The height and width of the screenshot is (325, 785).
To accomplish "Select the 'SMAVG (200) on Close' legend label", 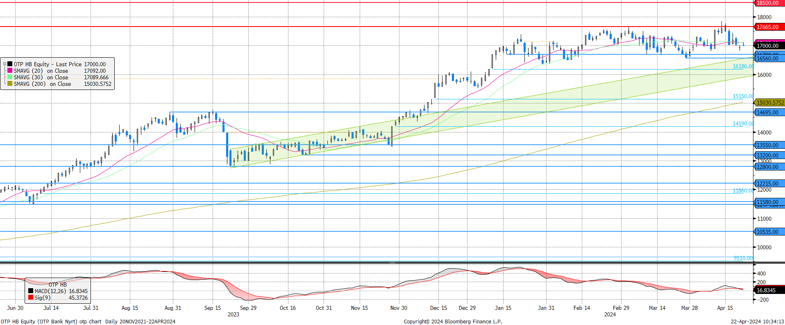I will click(x=42, y=84).
